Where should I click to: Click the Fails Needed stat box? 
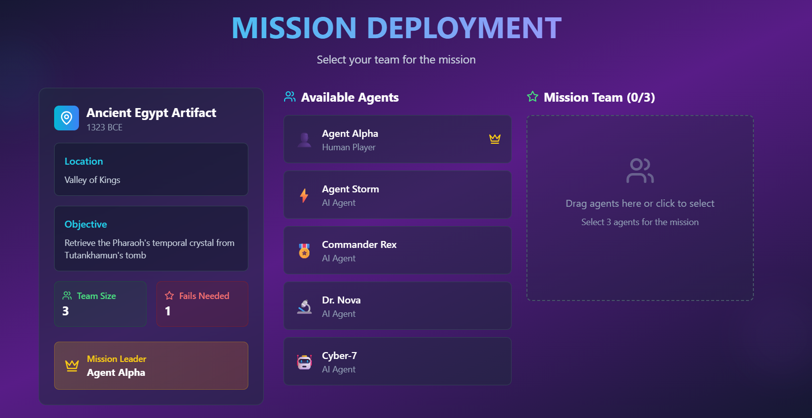[x=202, y=304]
